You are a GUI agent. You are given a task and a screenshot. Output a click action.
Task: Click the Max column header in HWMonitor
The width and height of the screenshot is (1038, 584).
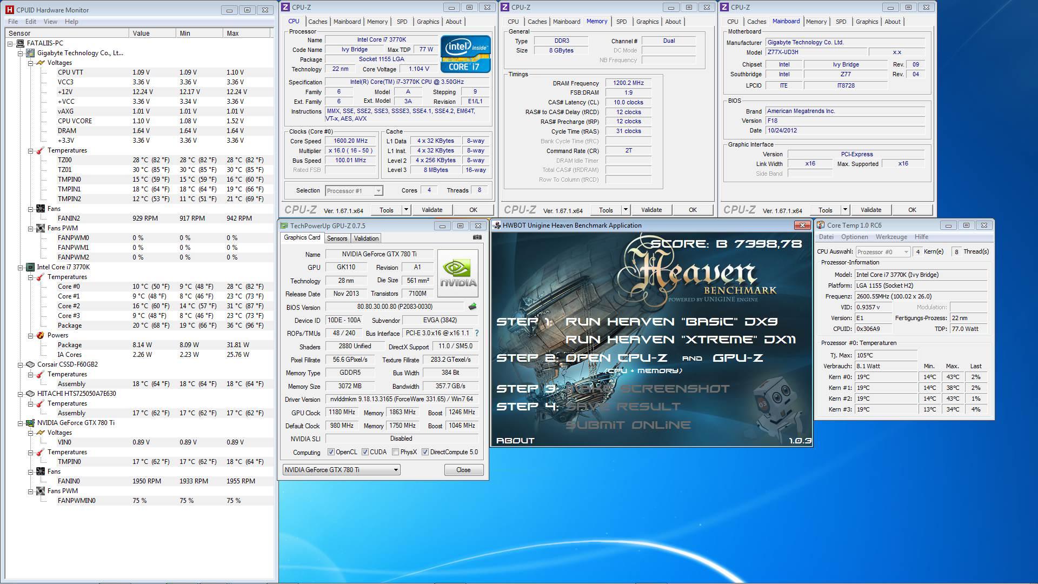[x=247, y=33]
